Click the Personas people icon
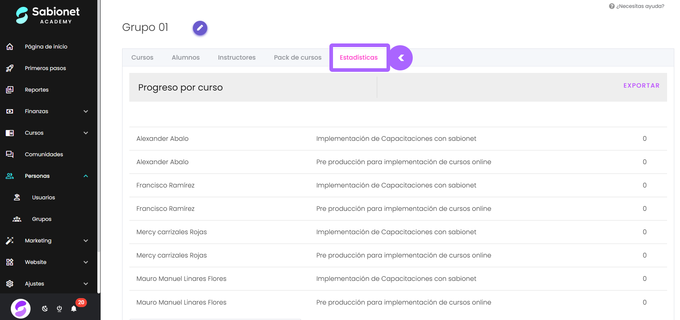The height and width of the screenshot is (320, 680). point(10,176)
